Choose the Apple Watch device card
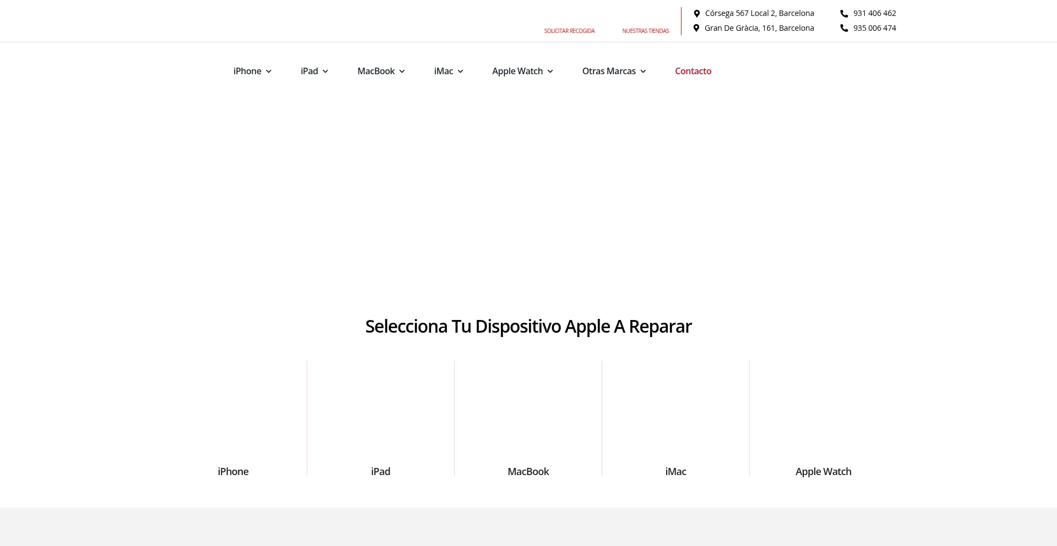Screen dimensions: 1057x546 (x=823, y=418)
